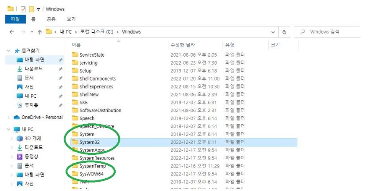This screenshot has height=191, width=378.
Task: Select 내 PC under 즐겨찾기
Action: point(31,96)
